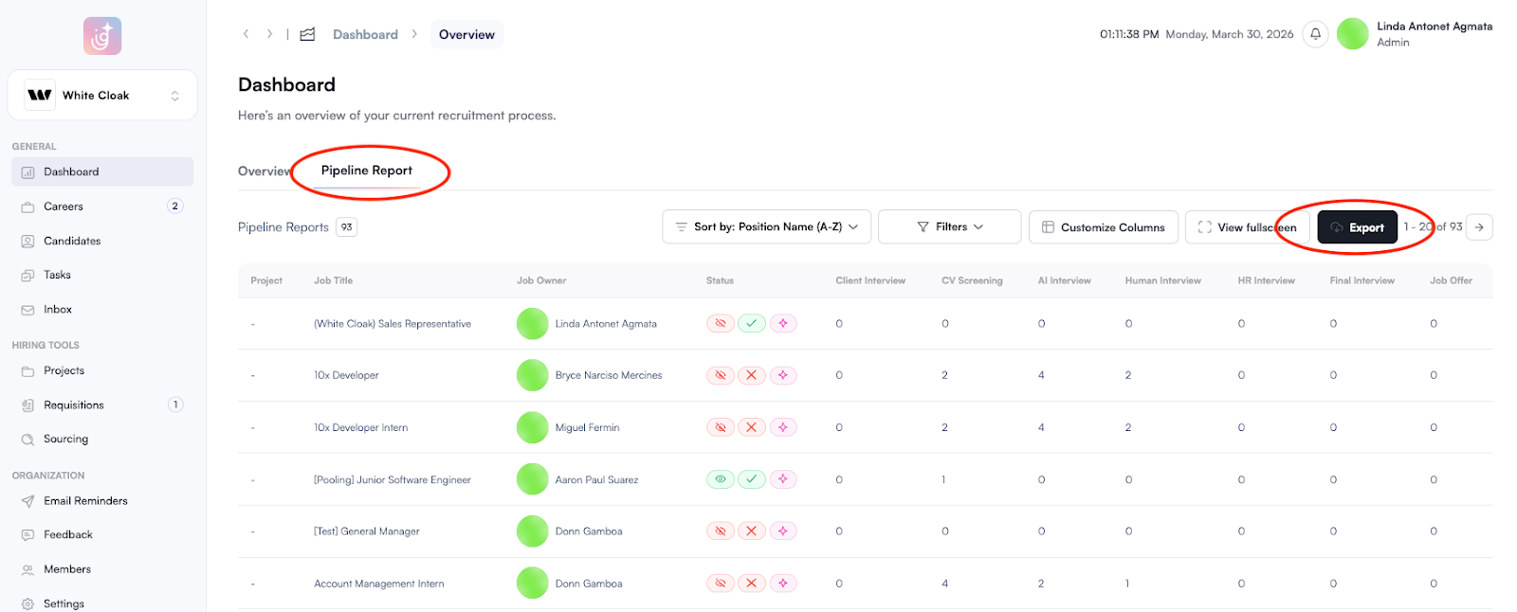Click the Overview breadcrumb
Screen dimensions: 1517x612
point(466,34)
